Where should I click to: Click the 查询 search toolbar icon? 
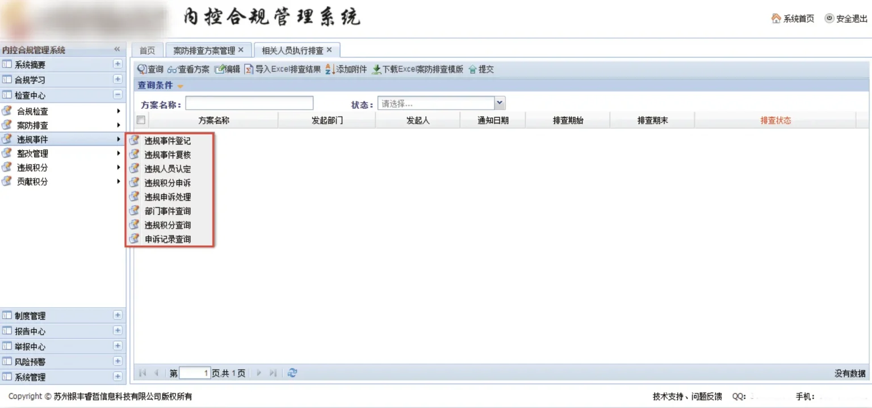[x=142, y=69]
